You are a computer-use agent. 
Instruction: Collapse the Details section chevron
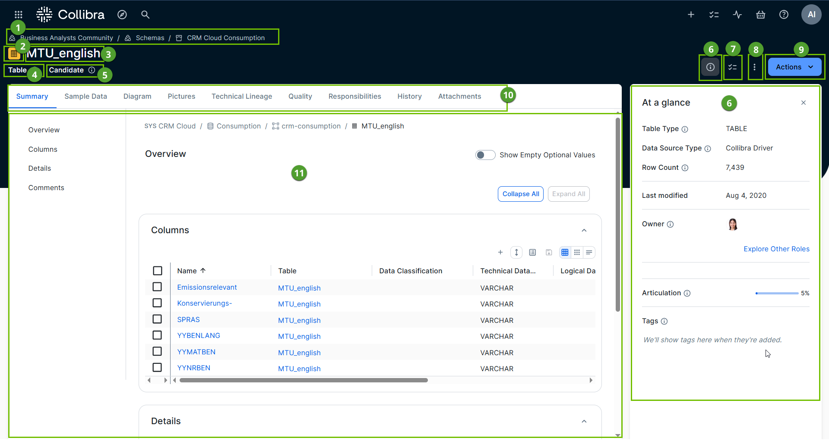(584, 421)
